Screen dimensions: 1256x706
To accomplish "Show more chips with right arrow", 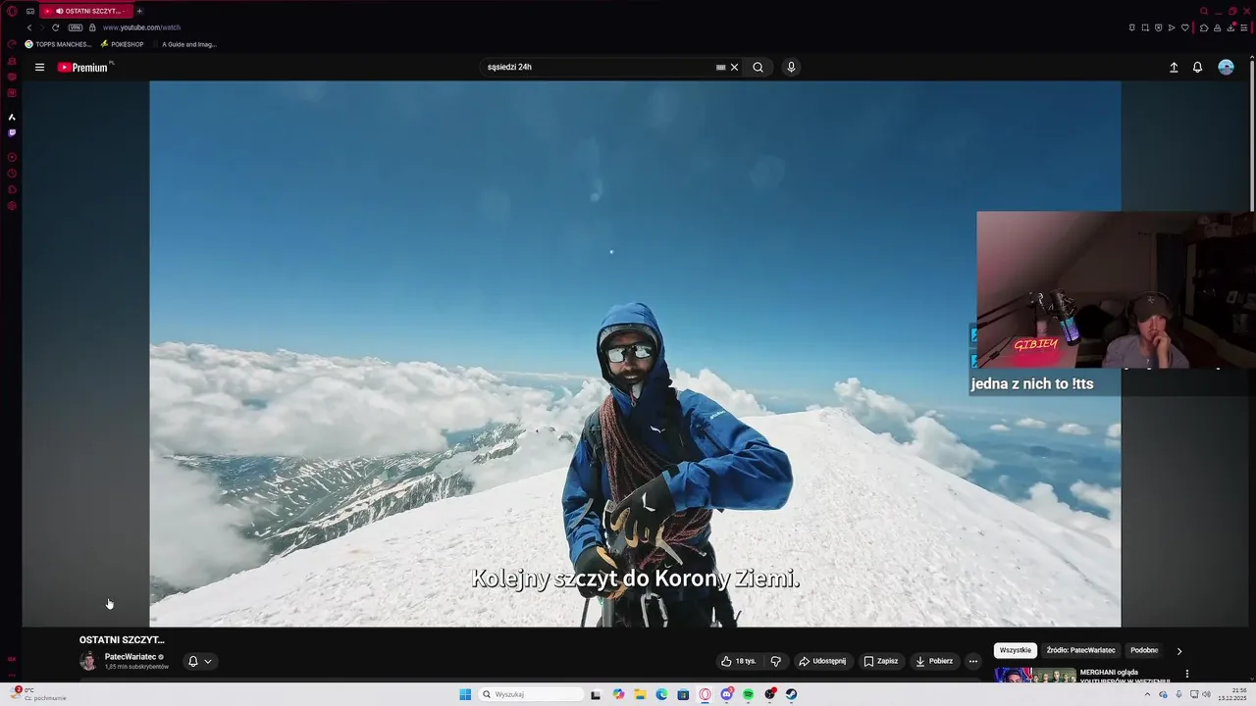I will click(1179, 650).
